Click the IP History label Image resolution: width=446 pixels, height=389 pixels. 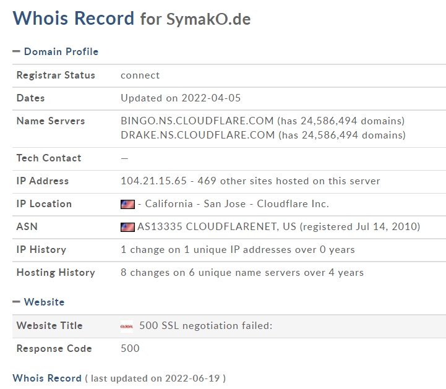click(x=41, y=250)
